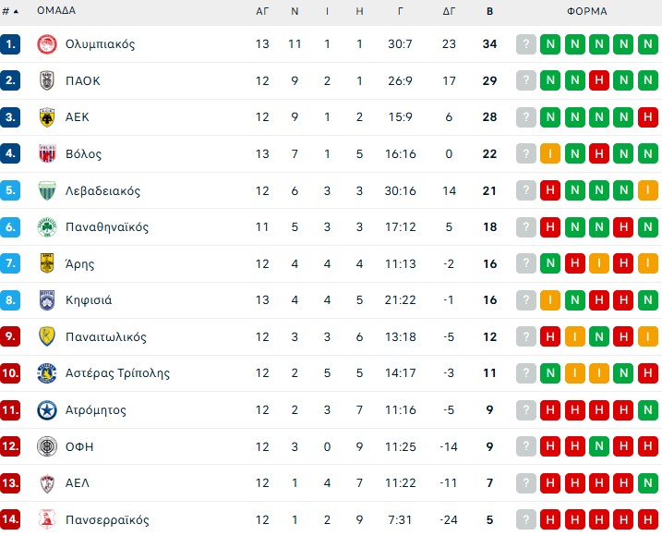Sort standings by the Β points column
The height and width of the screenshot is (536, 662).
489,11
